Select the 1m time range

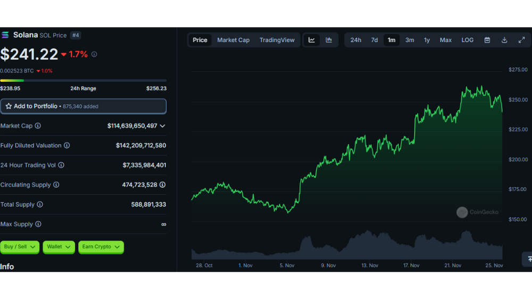point(392,40)
